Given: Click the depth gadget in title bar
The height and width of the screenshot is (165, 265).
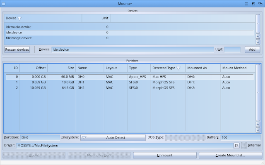Looking at the screenshot, I should click(260, 4).
